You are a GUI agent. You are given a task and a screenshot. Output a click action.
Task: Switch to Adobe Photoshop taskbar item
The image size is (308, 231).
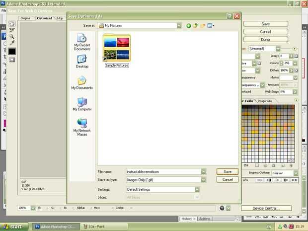point(56,227)
